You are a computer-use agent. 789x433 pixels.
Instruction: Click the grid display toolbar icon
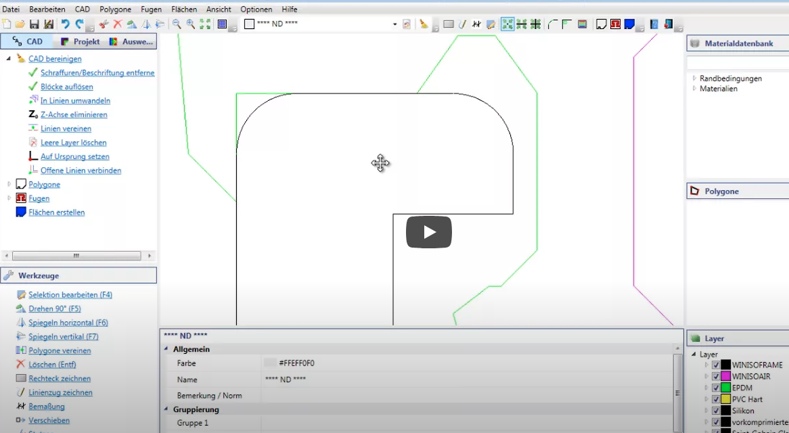pyautogui.click(x=222, y=24)
